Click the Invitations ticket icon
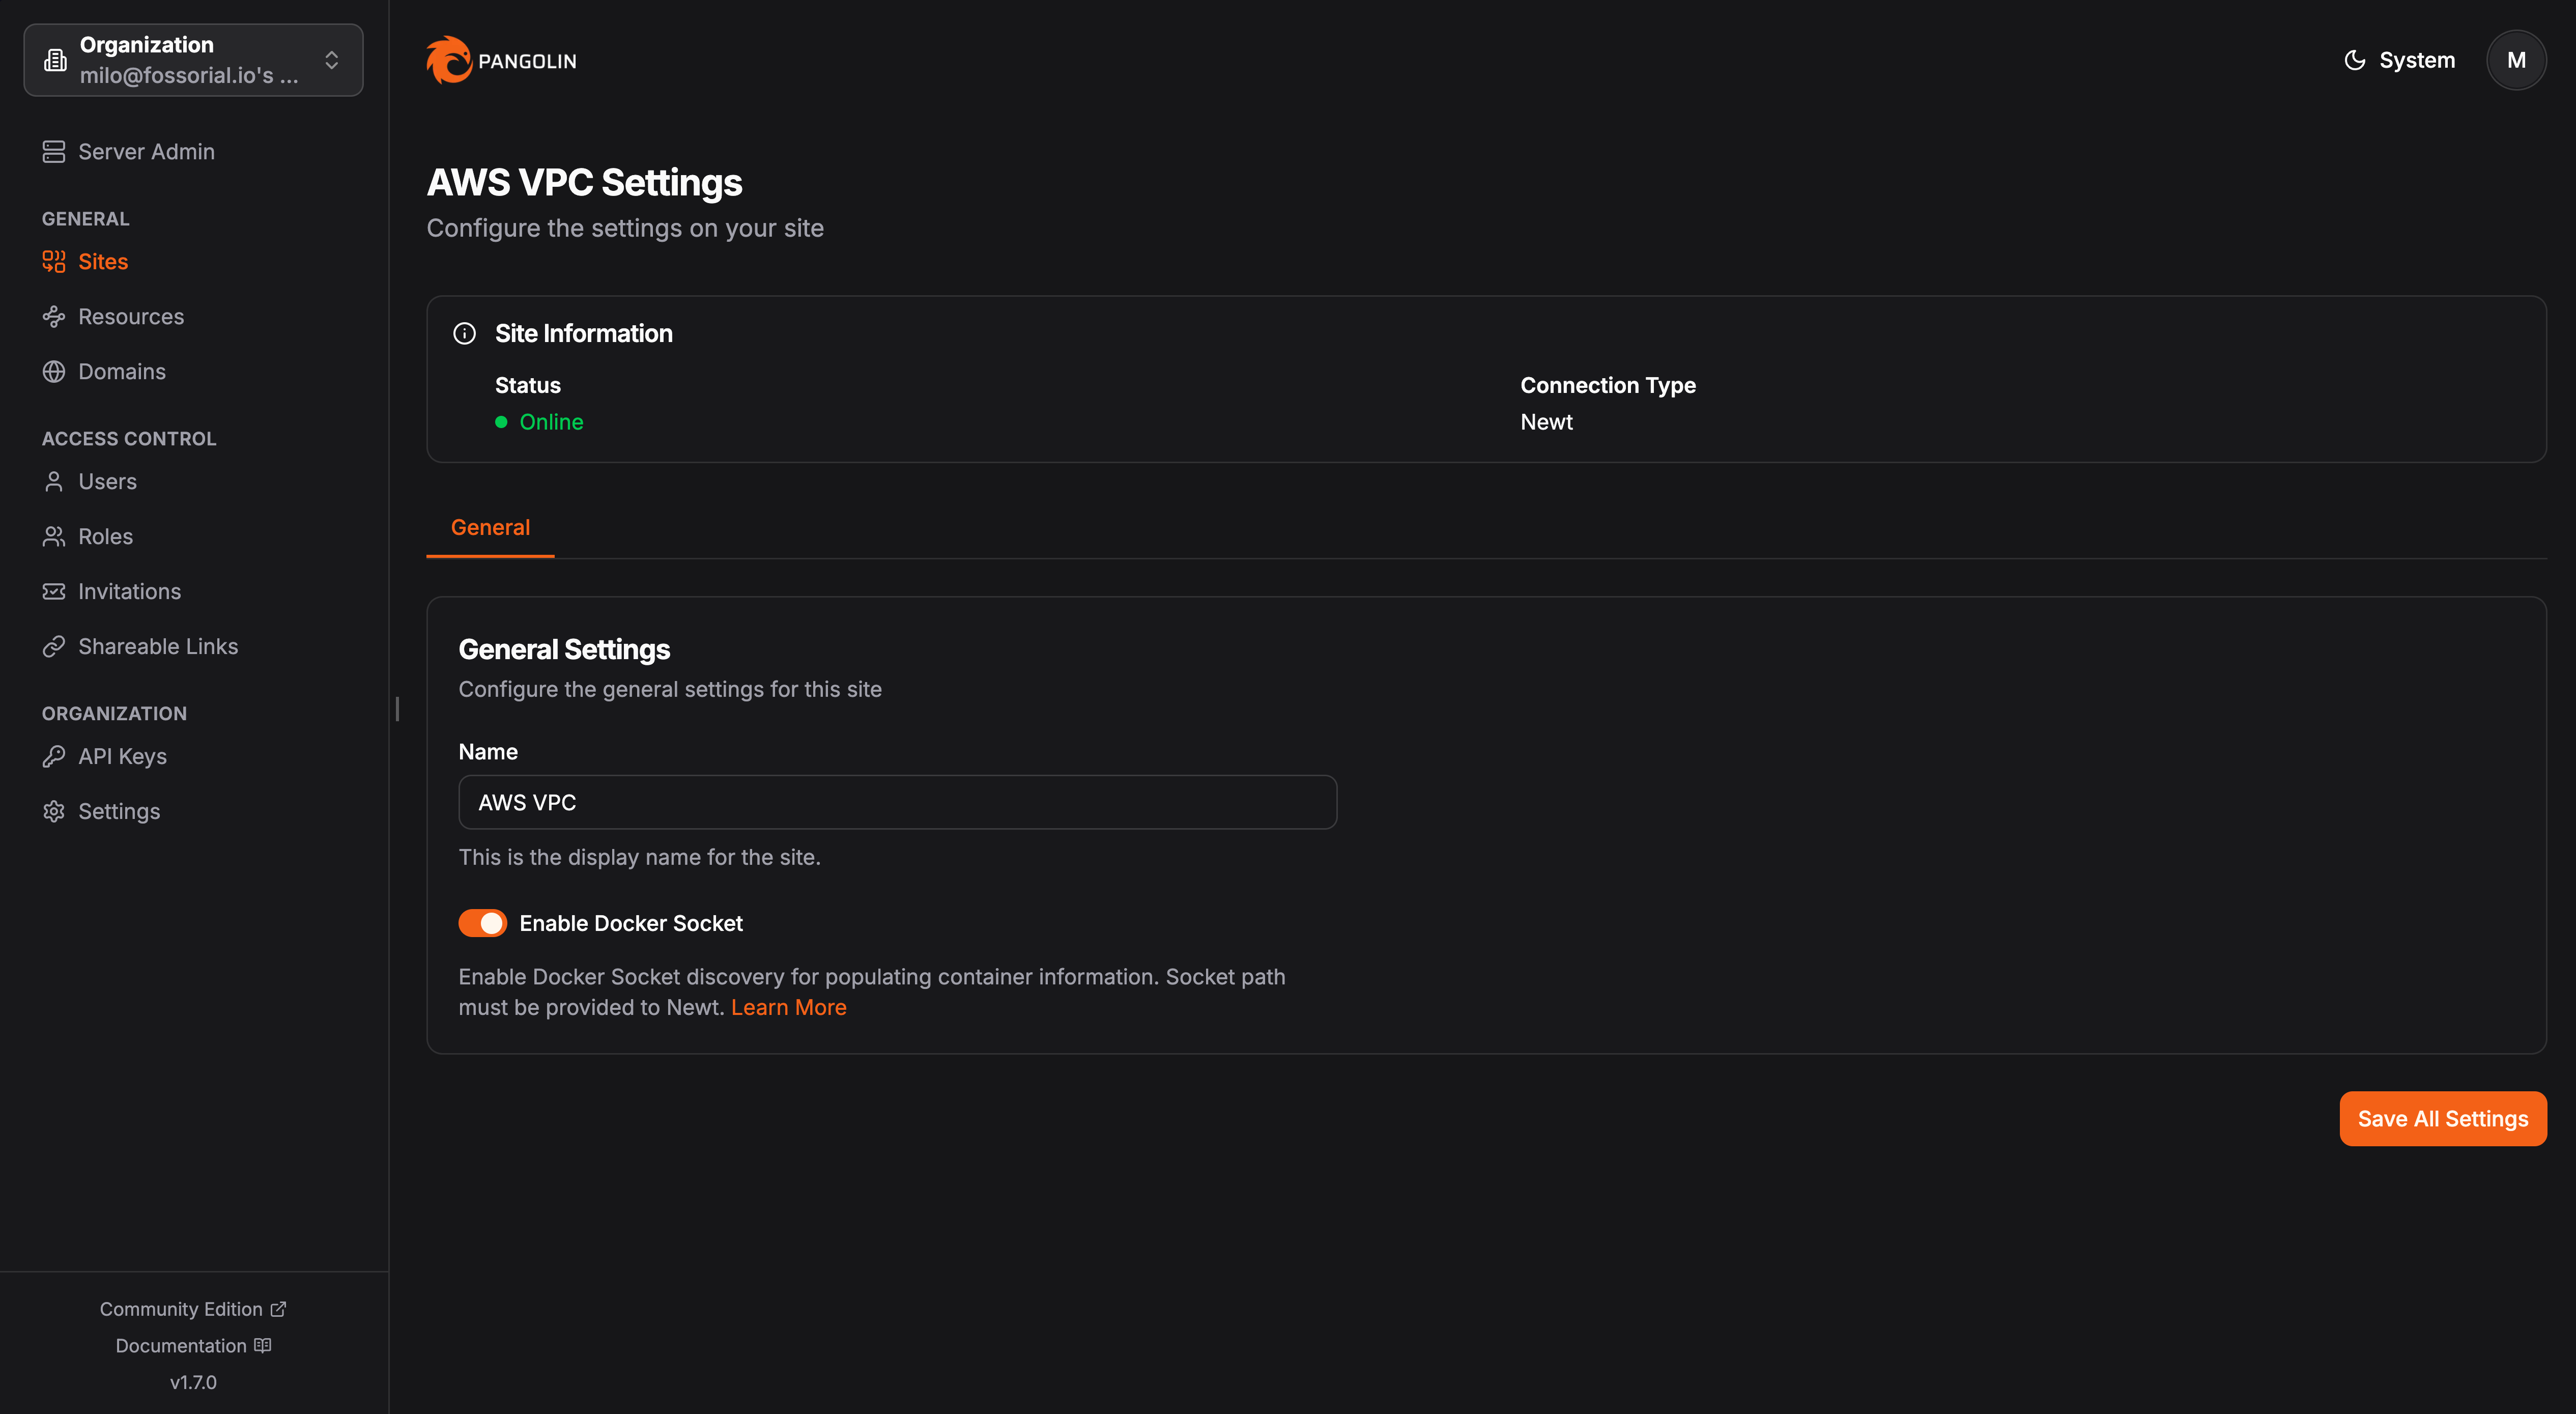The width and height of the screenshot is (2576, 1414). coord(54,592)
